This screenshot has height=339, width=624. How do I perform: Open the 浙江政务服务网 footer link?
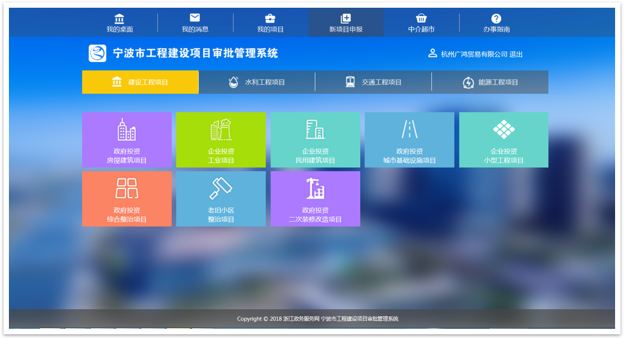[x=301, y=319]
